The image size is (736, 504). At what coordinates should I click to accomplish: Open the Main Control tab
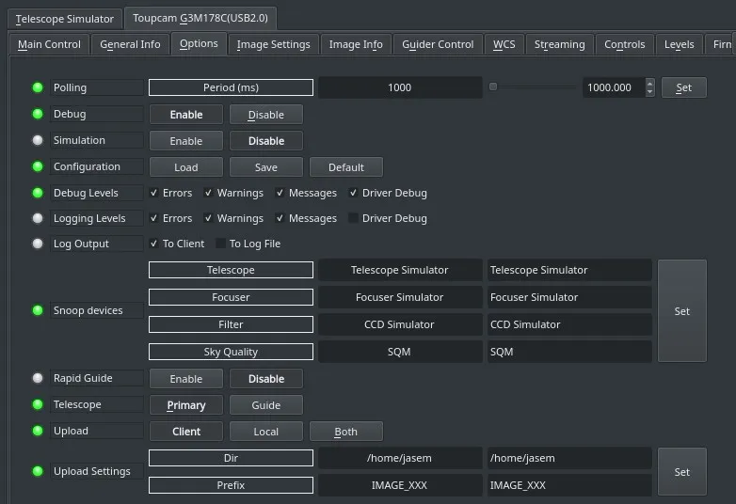(49, 44)
